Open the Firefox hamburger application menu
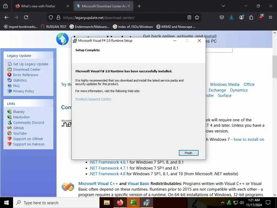The height and width of the screenshot is (208, 277). [271, 17]
